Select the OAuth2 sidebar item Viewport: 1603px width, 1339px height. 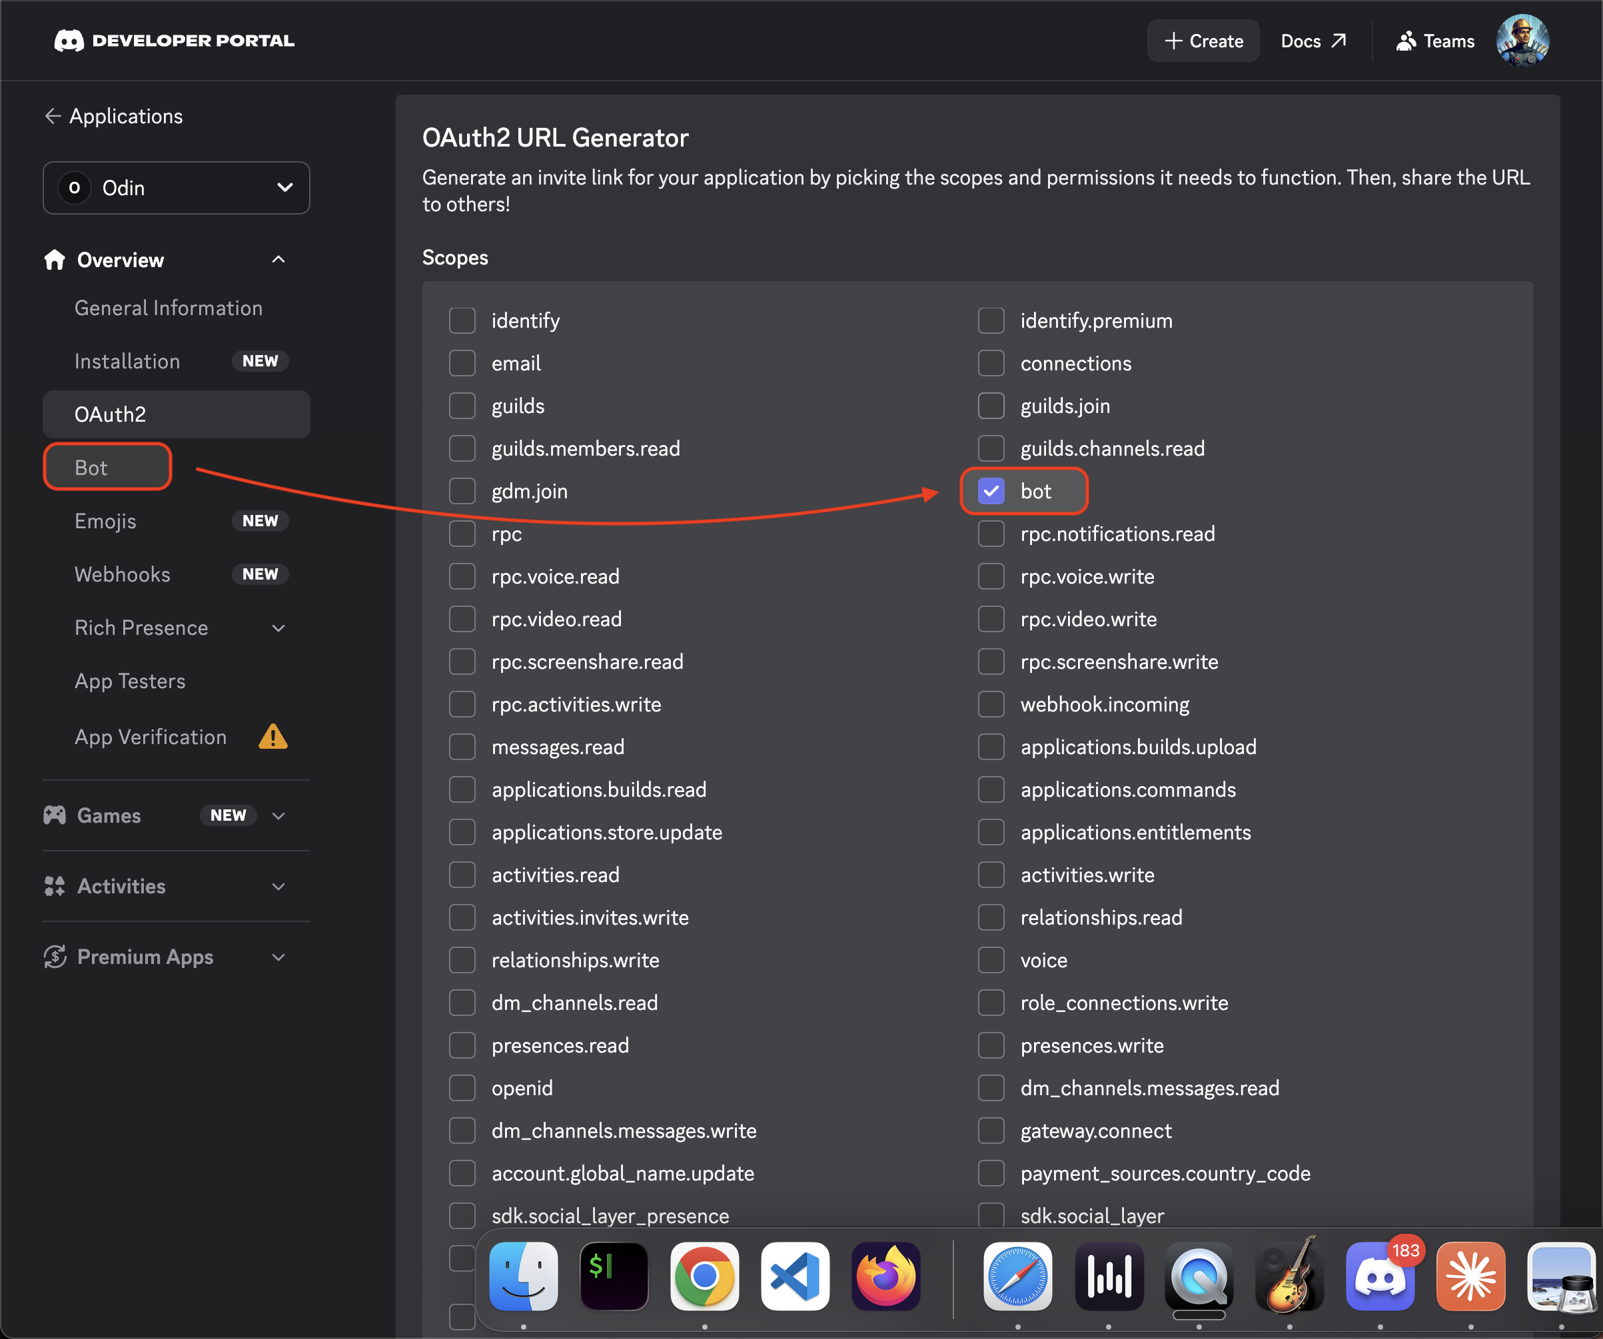coord(177,414)
